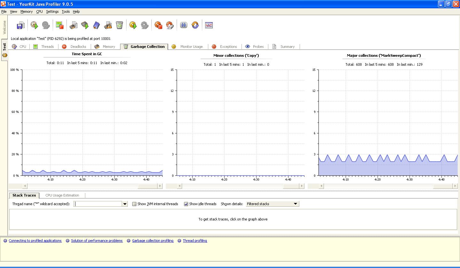Click the memory chip warning-triangle icon
Screen dimensions: 460x268
pyautogui.click(x=108, y=25)
